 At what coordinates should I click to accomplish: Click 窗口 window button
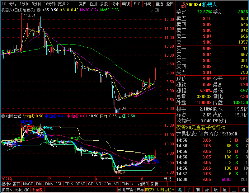pyautogui.click(x=17, y=184)
